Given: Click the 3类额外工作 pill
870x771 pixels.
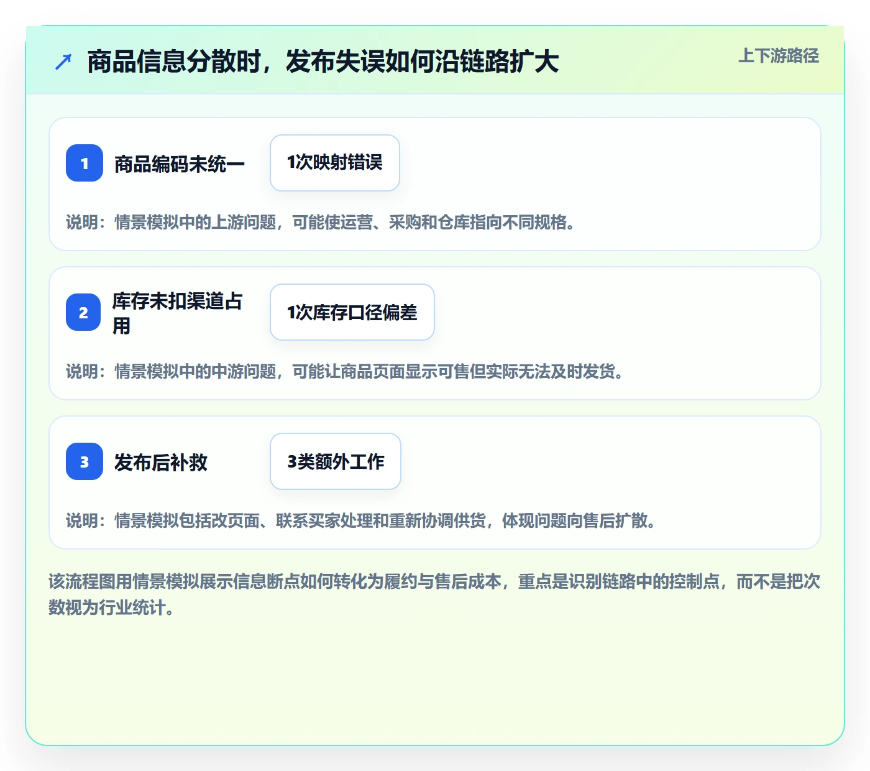Looking at the screenshot, I should 336,461.
